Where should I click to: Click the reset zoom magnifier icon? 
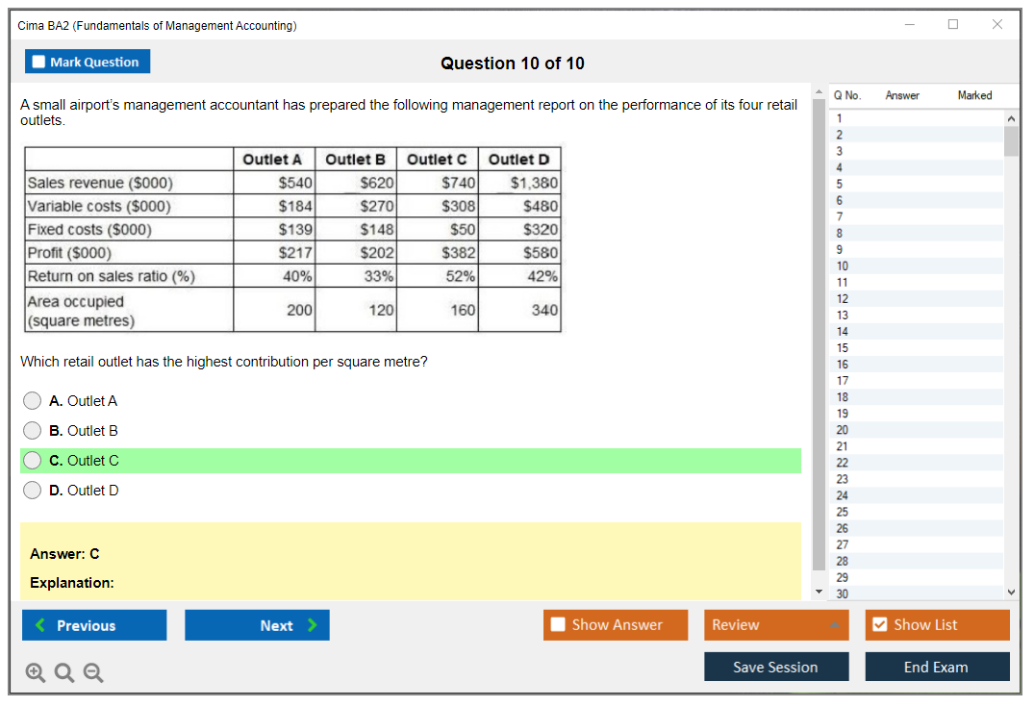63,673
